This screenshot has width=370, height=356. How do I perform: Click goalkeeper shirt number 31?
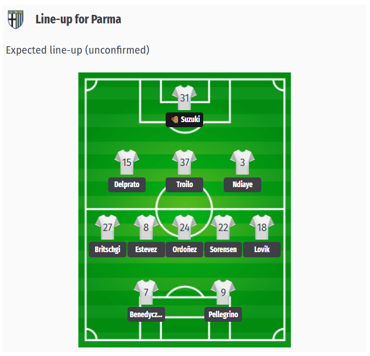pyautogui.click(x=184, y=98)
